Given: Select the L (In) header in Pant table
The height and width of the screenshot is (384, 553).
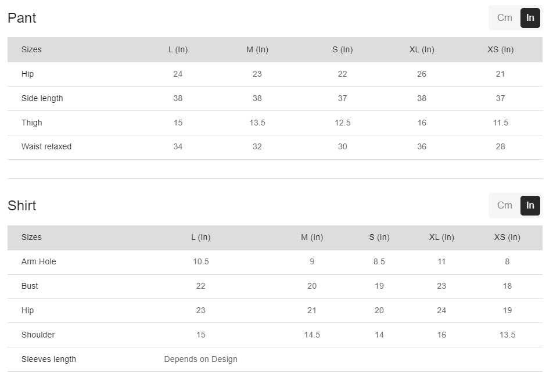Looking at the screenshot, I should pos(178,49).
